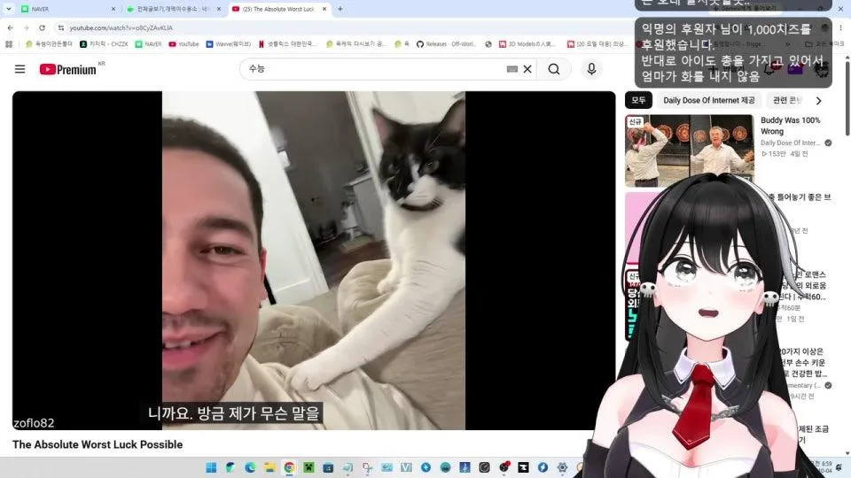Open the Minecraft icon in the taskbar
This screenshot has height=478, width=851.
[308, 467]
